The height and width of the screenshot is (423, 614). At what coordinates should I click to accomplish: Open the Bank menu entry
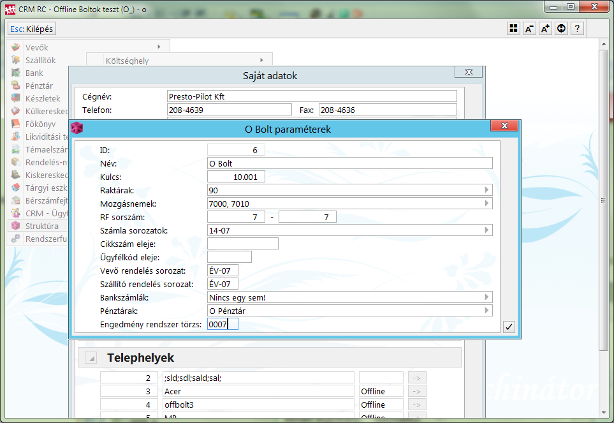point(34,73)
